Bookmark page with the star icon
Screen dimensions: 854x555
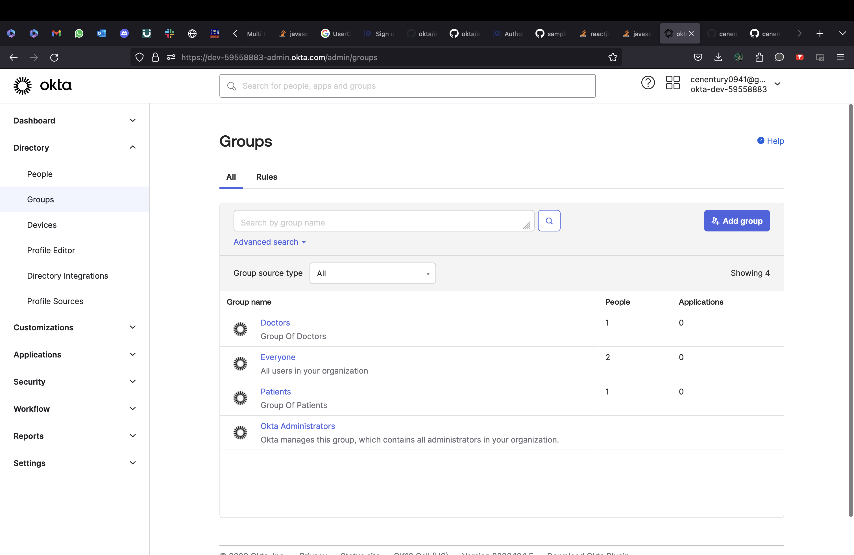click(613, 57)
